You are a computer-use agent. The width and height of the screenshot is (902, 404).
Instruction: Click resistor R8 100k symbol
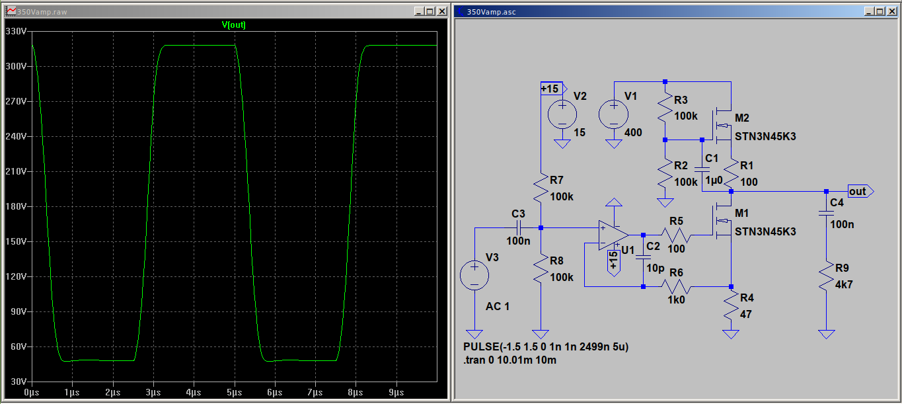tap(541, 268)
